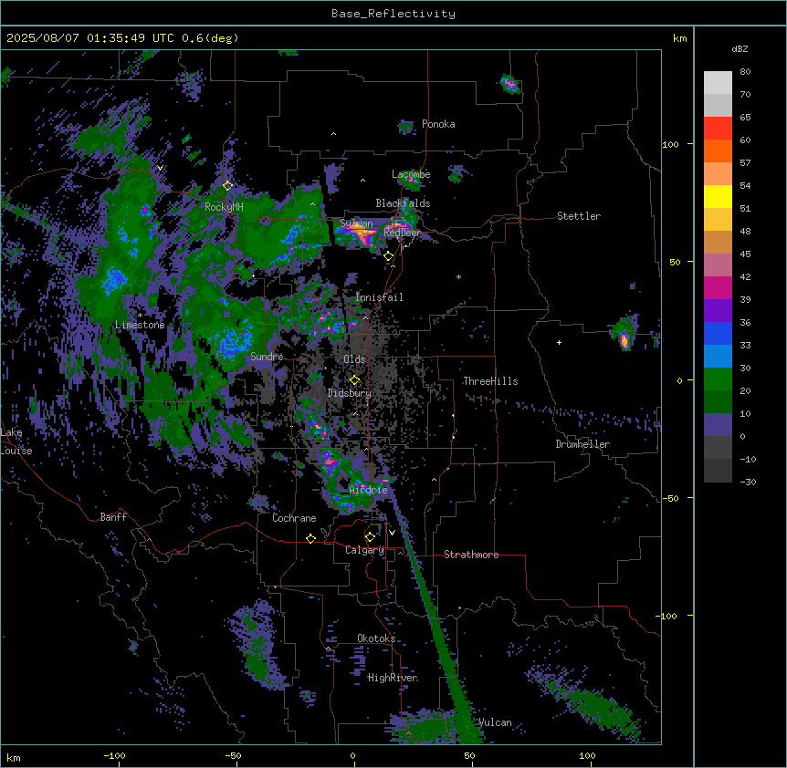Select the Vulcan city label
The image size is (787, 768).
pos(495,722)
